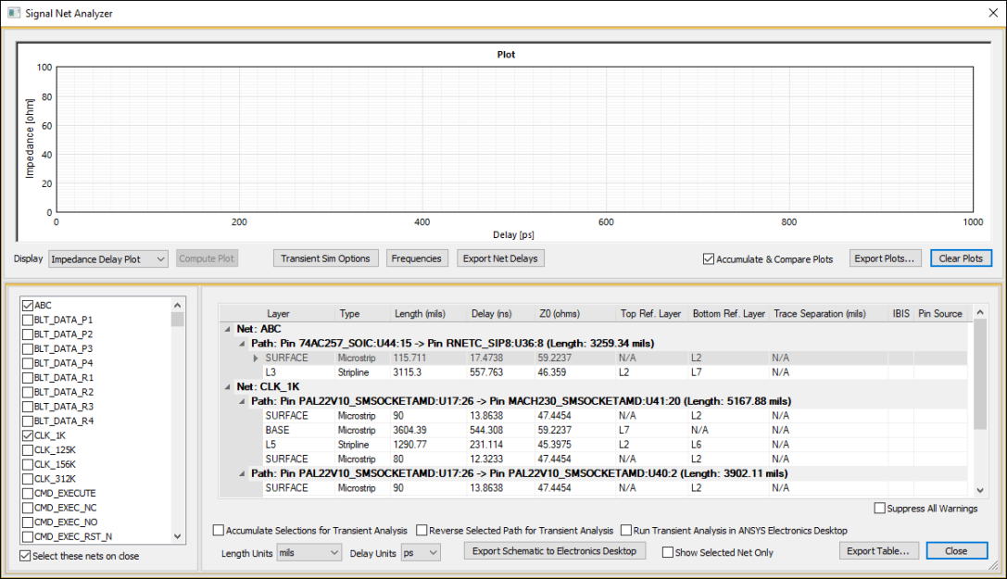Enable Suppress All Warnings
The height and width of the screenshot is (579, 1007).
pos(879,508)
